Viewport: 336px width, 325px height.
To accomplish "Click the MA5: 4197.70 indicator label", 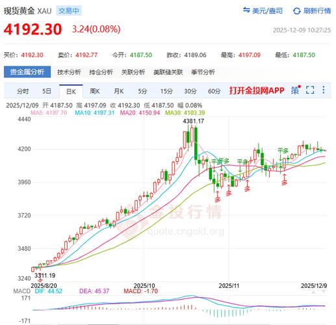I will pos(49,112).
